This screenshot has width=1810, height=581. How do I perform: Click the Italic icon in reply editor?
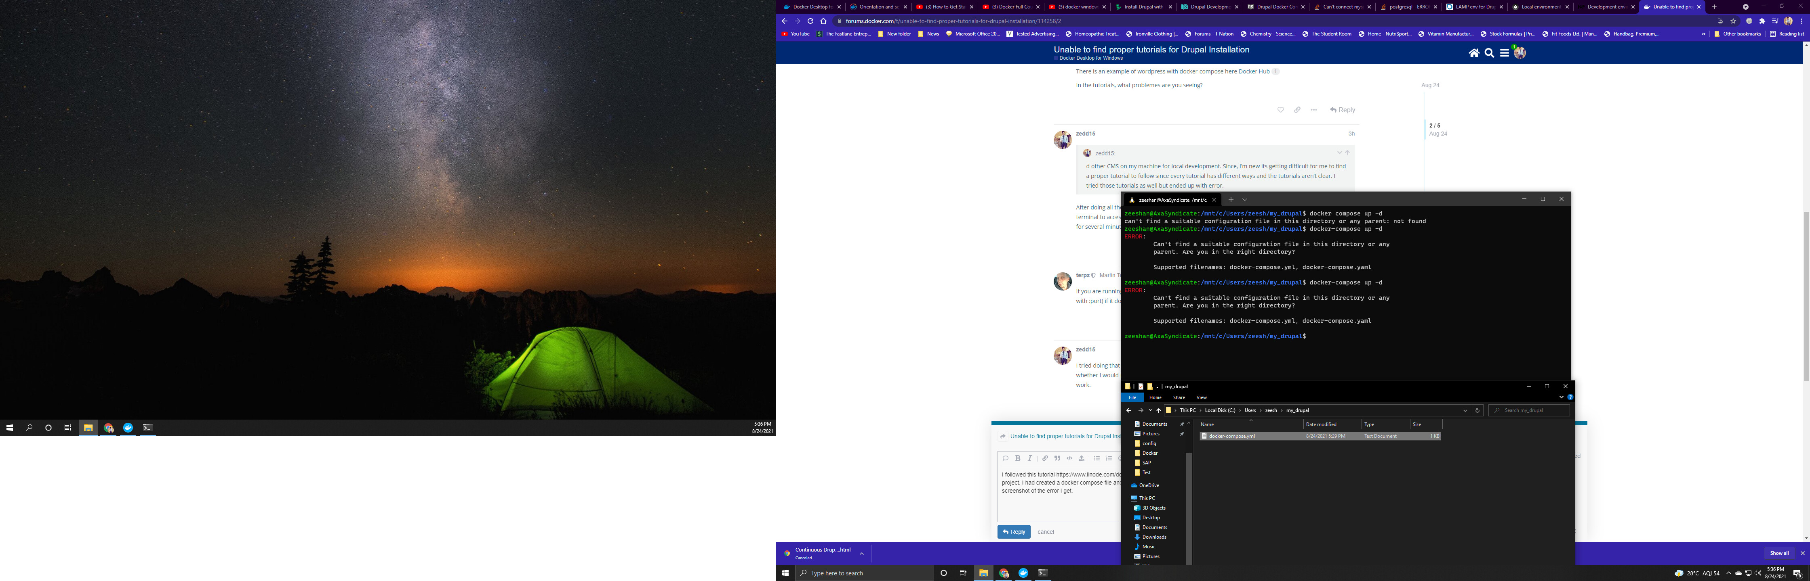tap(1030, 458)
